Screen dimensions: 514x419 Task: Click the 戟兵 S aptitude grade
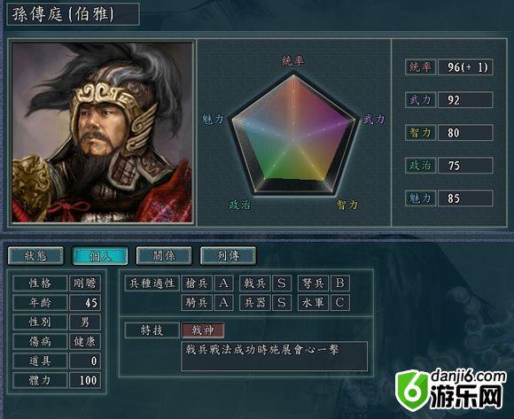(x=281, y=283)
